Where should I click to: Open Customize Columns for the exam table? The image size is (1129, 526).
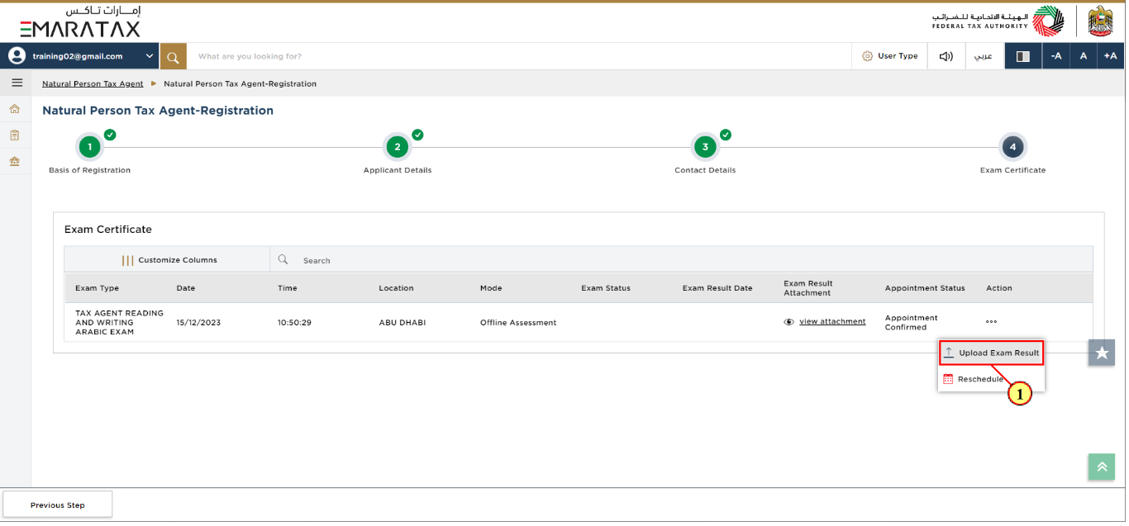tap(169, 260)
